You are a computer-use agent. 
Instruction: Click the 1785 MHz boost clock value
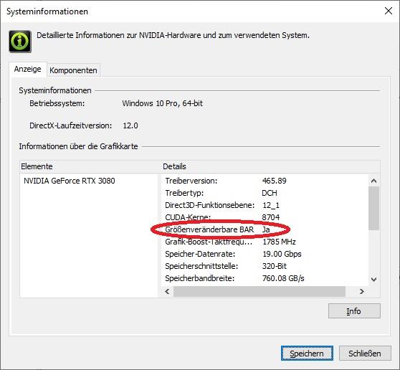click(x=279, y=242)
